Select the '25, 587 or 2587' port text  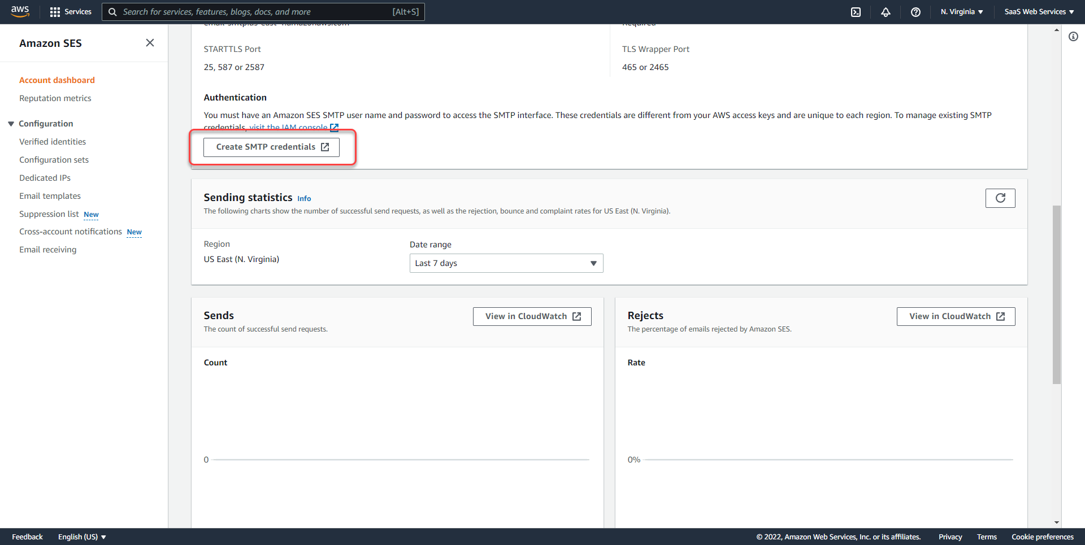pos(234,67)
